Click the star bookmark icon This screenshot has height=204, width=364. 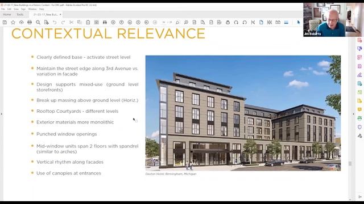coord(13,22)
